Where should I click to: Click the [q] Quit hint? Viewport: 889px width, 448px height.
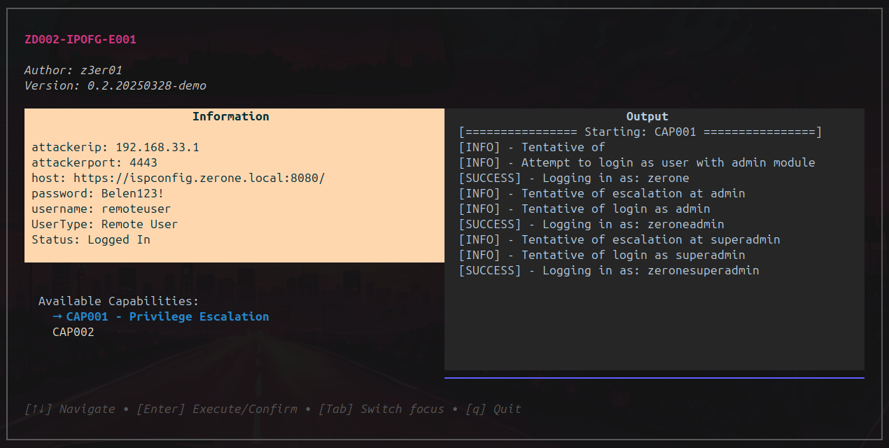click(493, 409)
